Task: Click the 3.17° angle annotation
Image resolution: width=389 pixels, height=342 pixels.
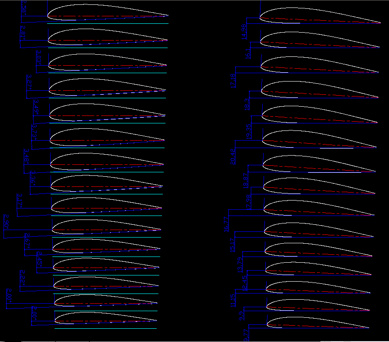Action: 19,201
